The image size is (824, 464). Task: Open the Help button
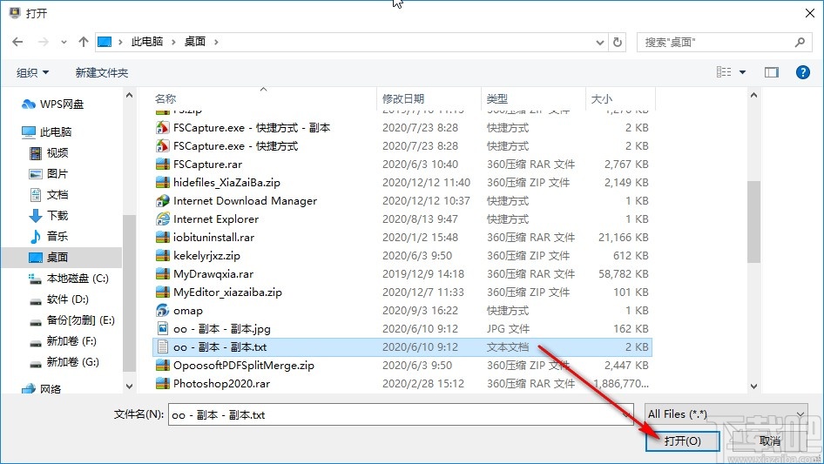[x=803, y=72]
